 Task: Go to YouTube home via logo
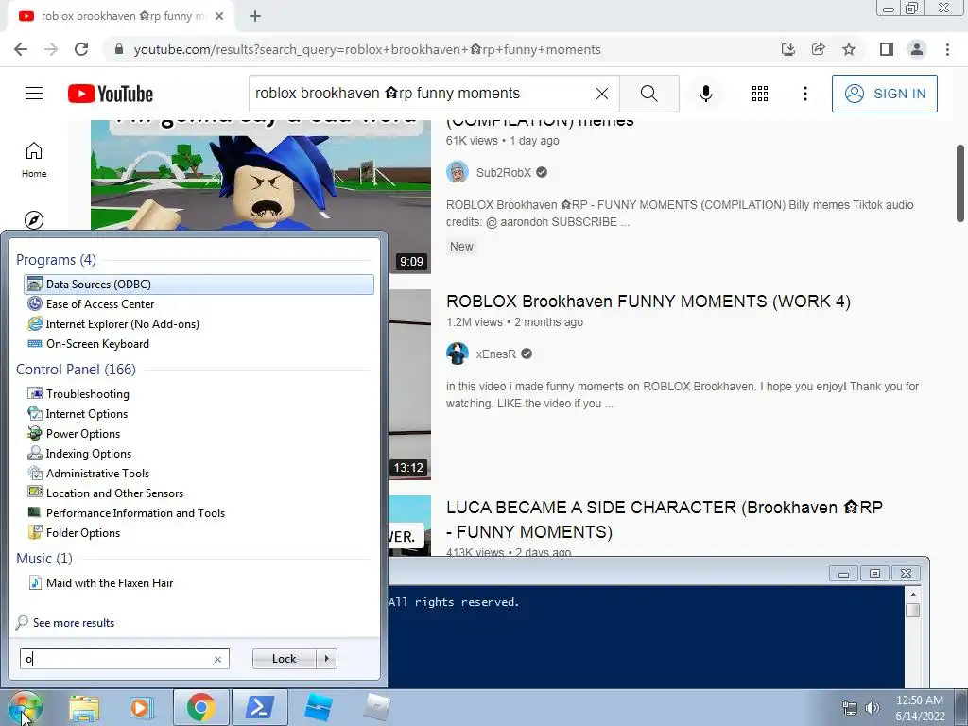[x=111, y=94]
